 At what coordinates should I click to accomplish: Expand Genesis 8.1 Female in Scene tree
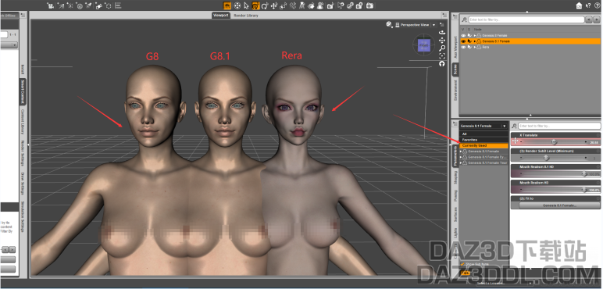475,41
